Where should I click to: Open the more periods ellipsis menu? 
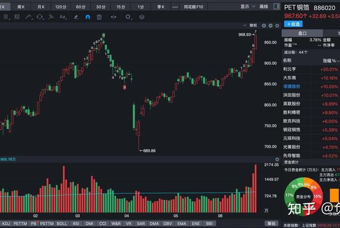pos(175,7)
